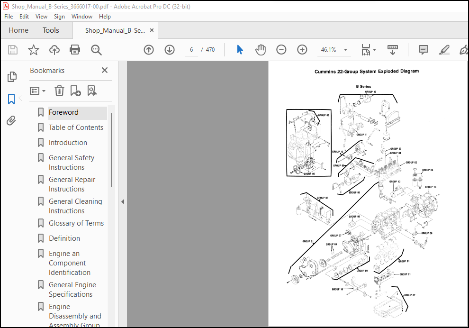The image size is (469, 328).
Task: Toggle Bookmarks panel icon in sidebar
Action: pos(11,99)
